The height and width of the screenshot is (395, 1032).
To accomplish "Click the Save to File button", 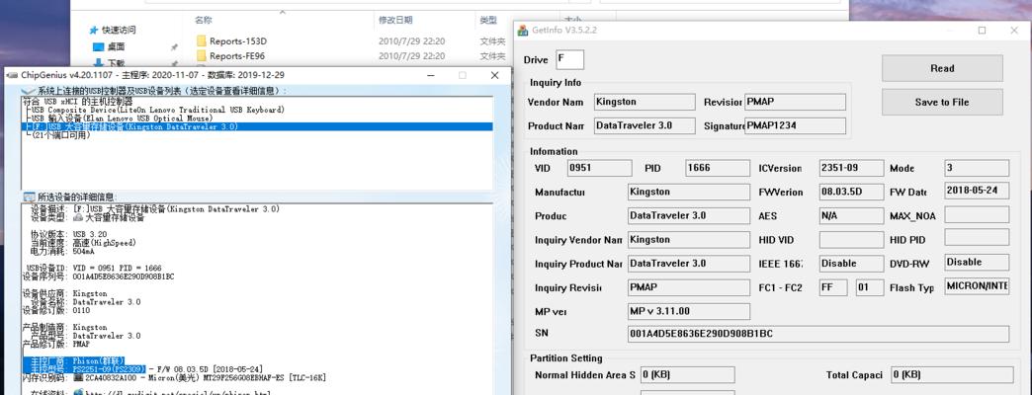I will 942,102.
